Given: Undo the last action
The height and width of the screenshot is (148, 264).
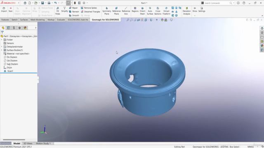Looking at the screenshot, I should click(x=55, y=3).
